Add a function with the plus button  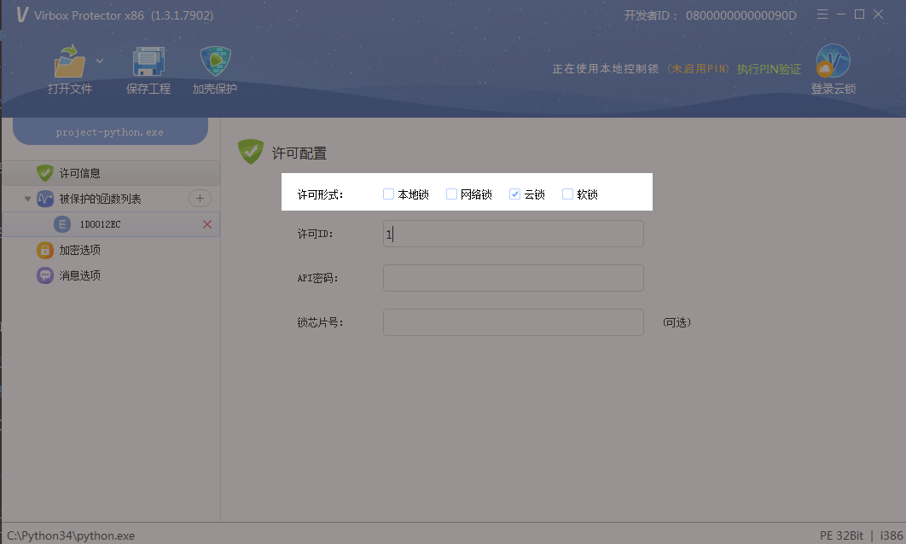click(200, 198)
